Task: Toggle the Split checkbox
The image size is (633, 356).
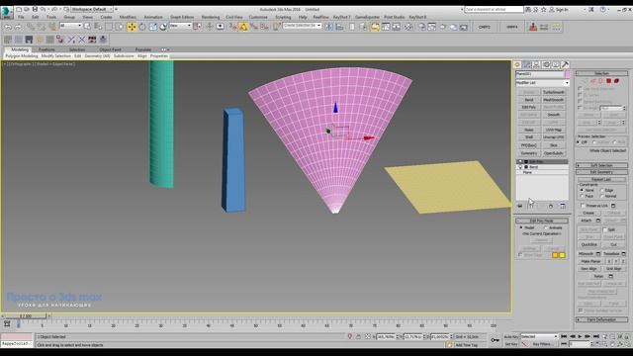Action: (x=604, y=229)
